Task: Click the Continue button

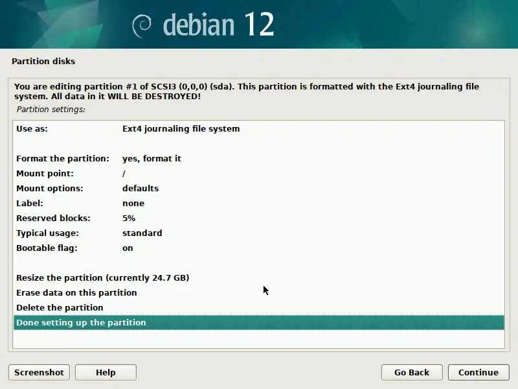Action: pyautogui.click(x=479, y=372)
